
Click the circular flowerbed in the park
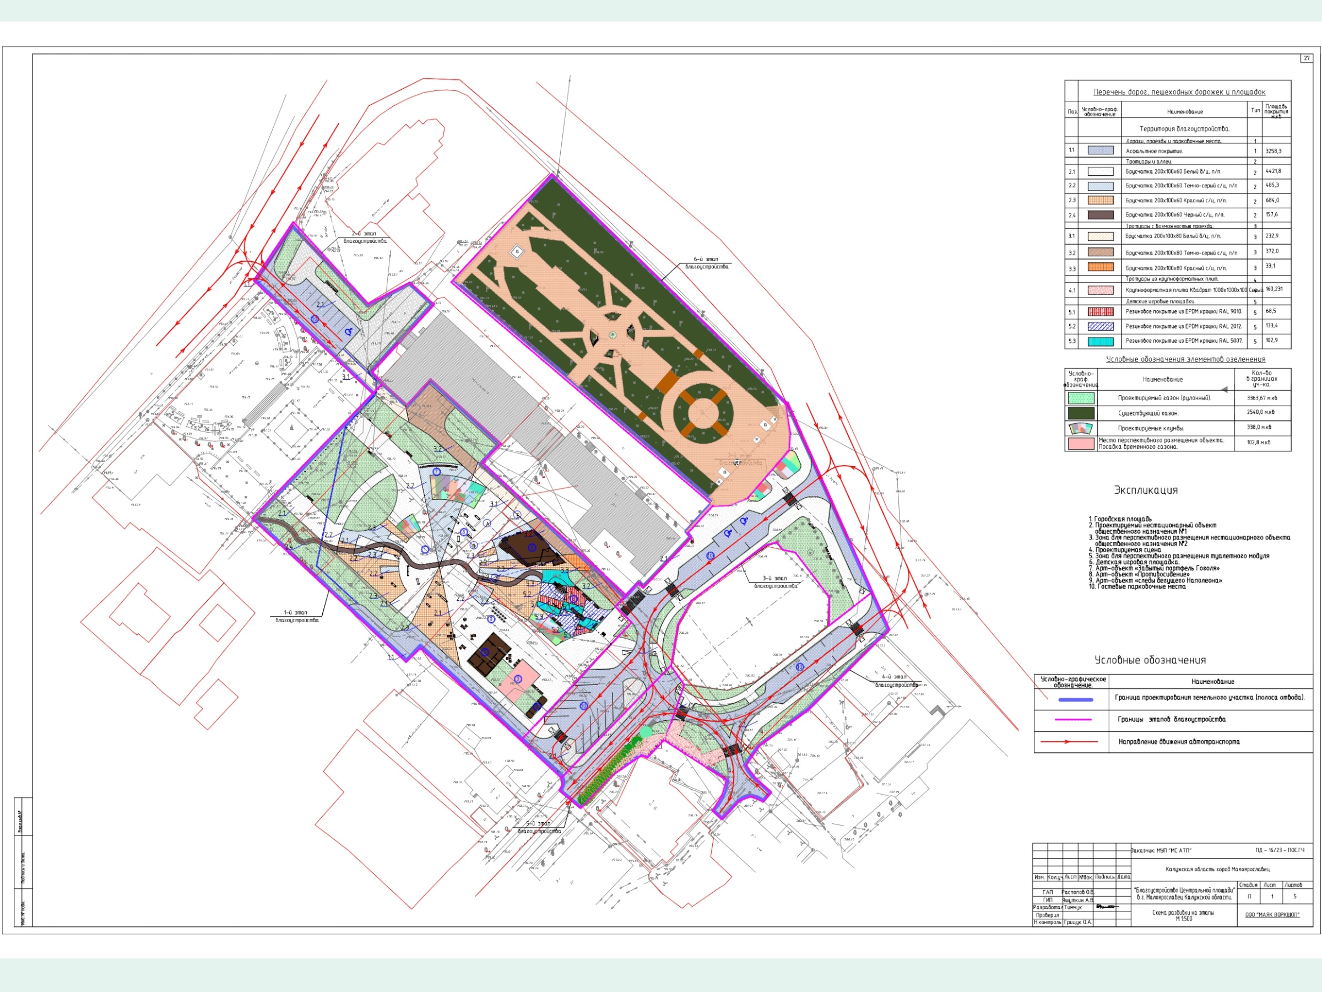tap(703, 414)
